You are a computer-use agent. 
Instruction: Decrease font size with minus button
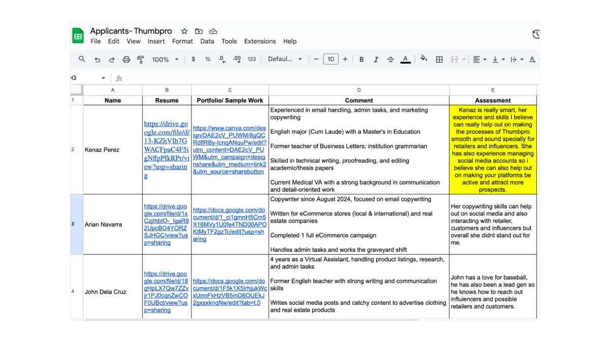click(x=316, y=59)
